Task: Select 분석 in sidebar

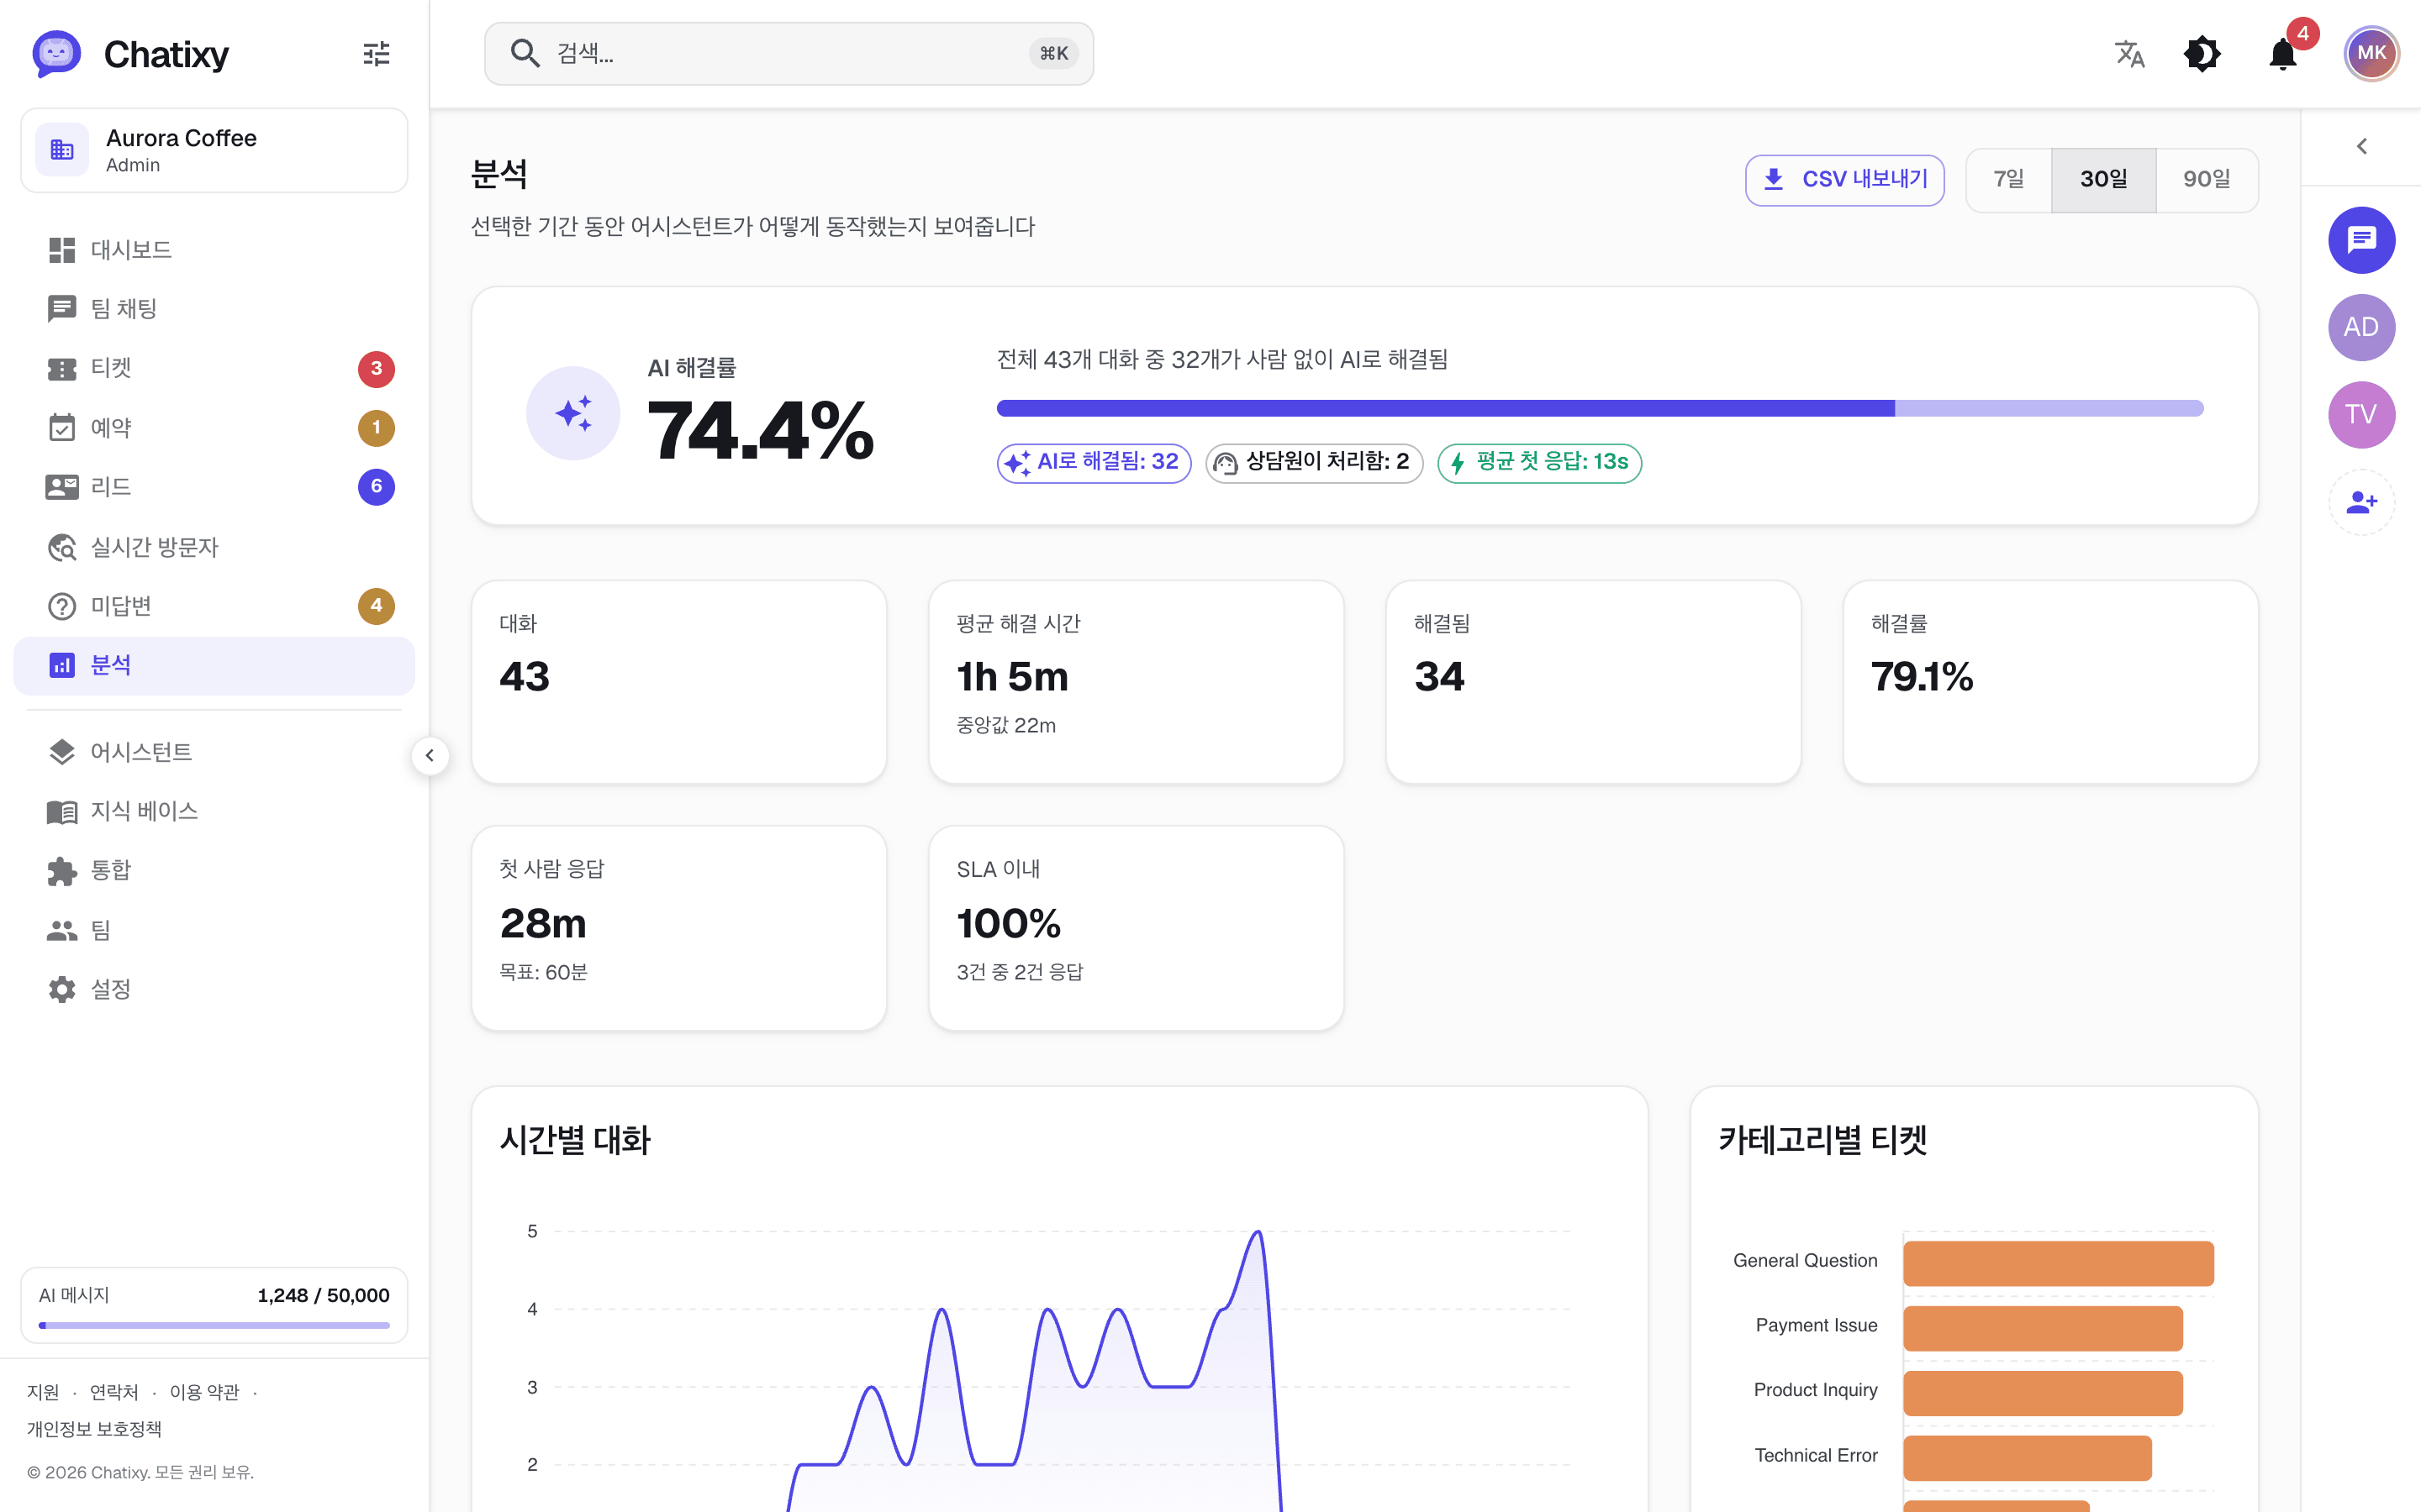Action: (214, 665)
